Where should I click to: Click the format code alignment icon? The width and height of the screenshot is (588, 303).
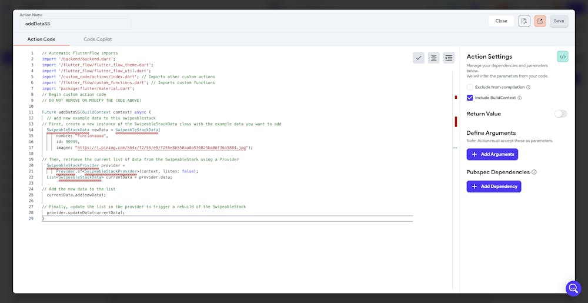click(433, 58)
